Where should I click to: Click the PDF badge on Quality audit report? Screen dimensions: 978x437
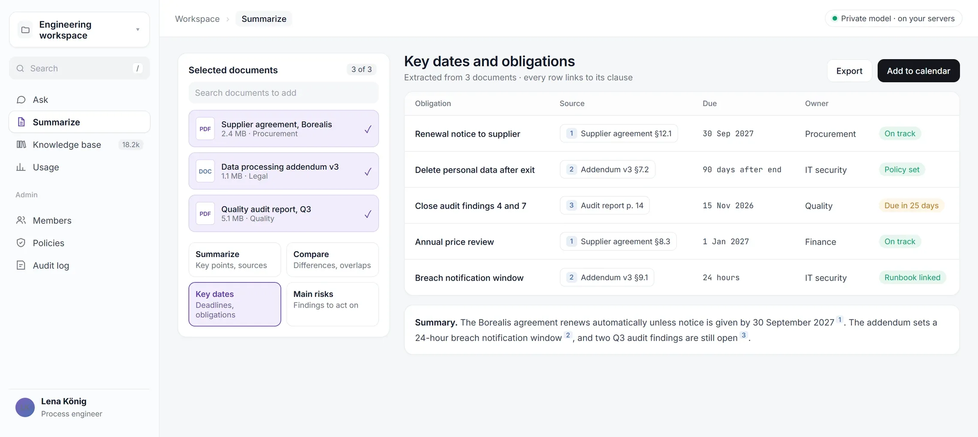205,214
